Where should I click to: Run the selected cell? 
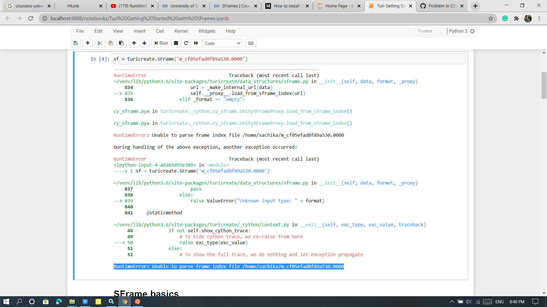tap(161, 43)
